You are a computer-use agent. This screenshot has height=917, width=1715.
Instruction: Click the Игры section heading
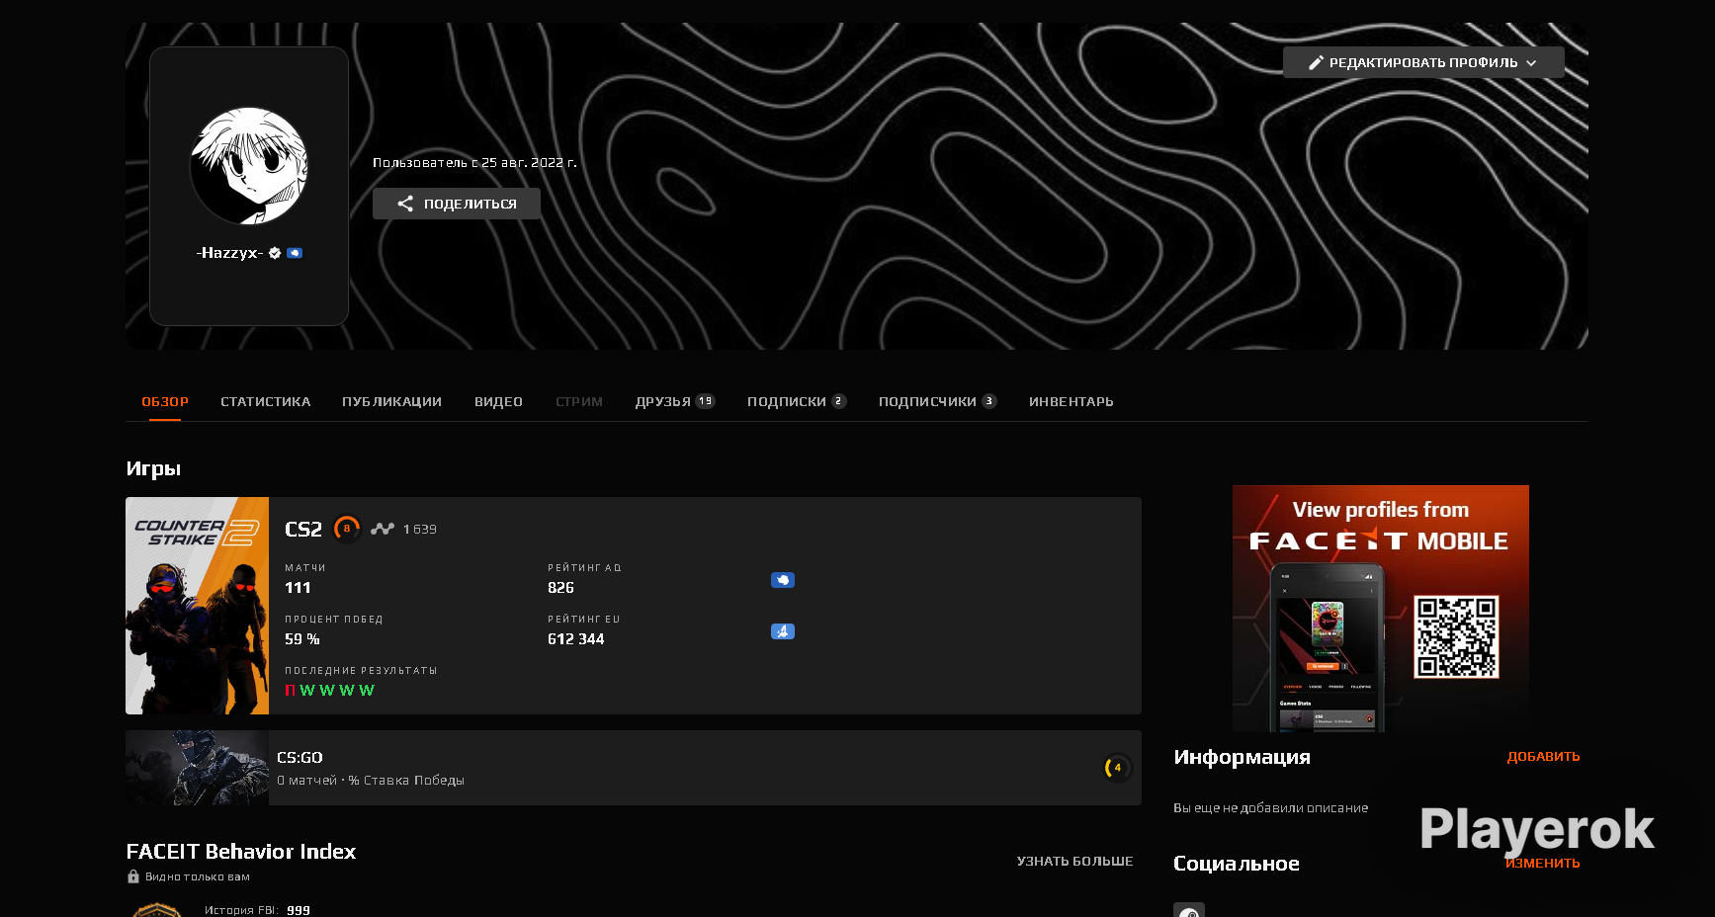pyautogui.click(x=153, y=468)
